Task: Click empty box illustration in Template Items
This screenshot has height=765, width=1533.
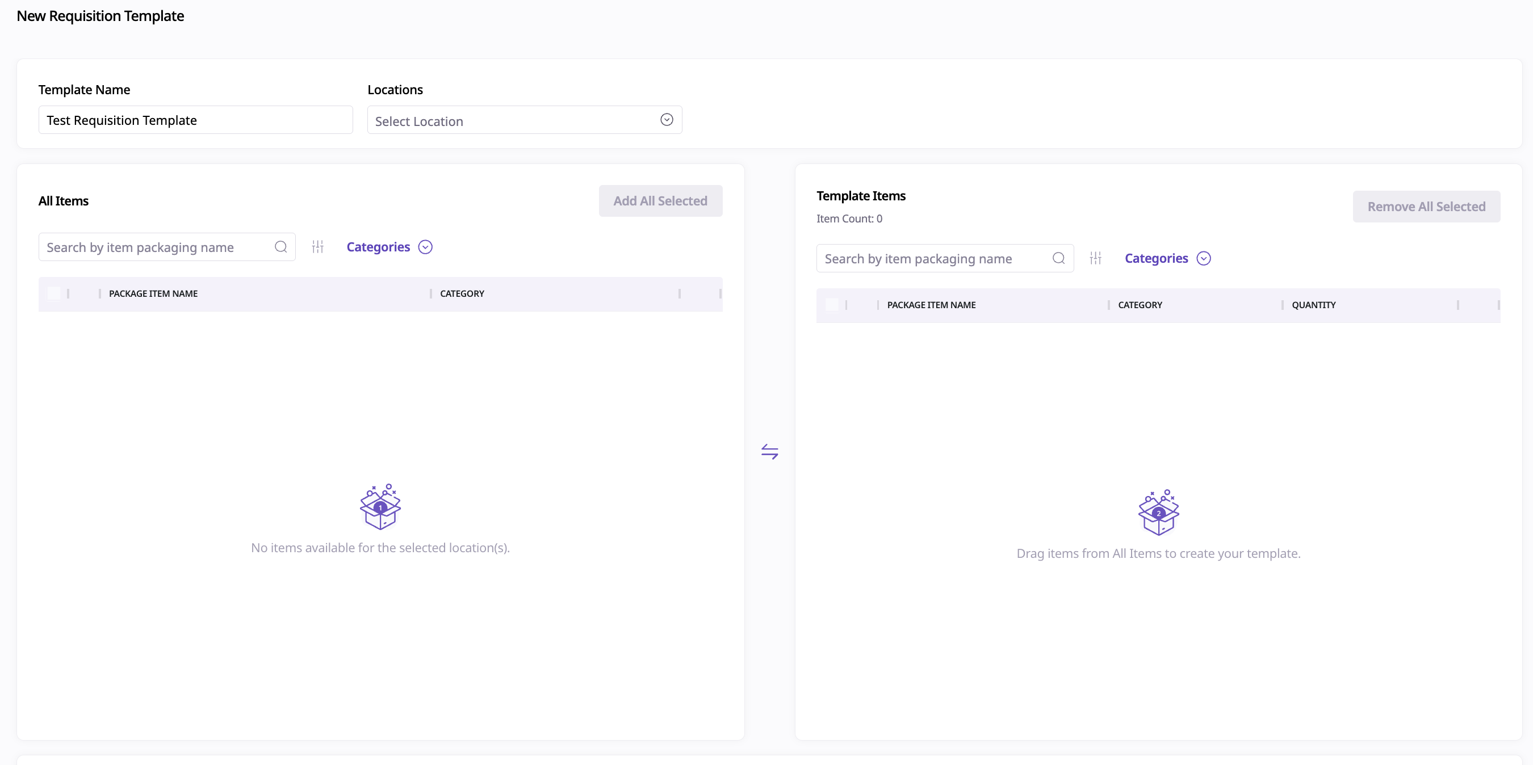Action: [1158, 513]
